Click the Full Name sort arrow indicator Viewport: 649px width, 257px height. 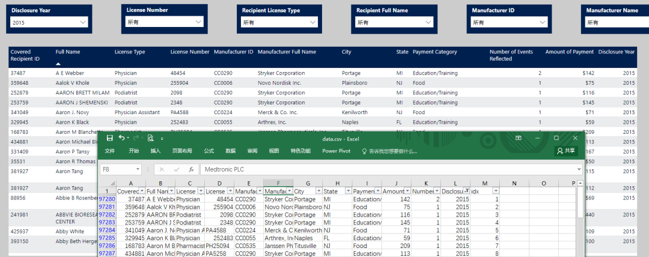pyautogui.click(x=58, y=64)
